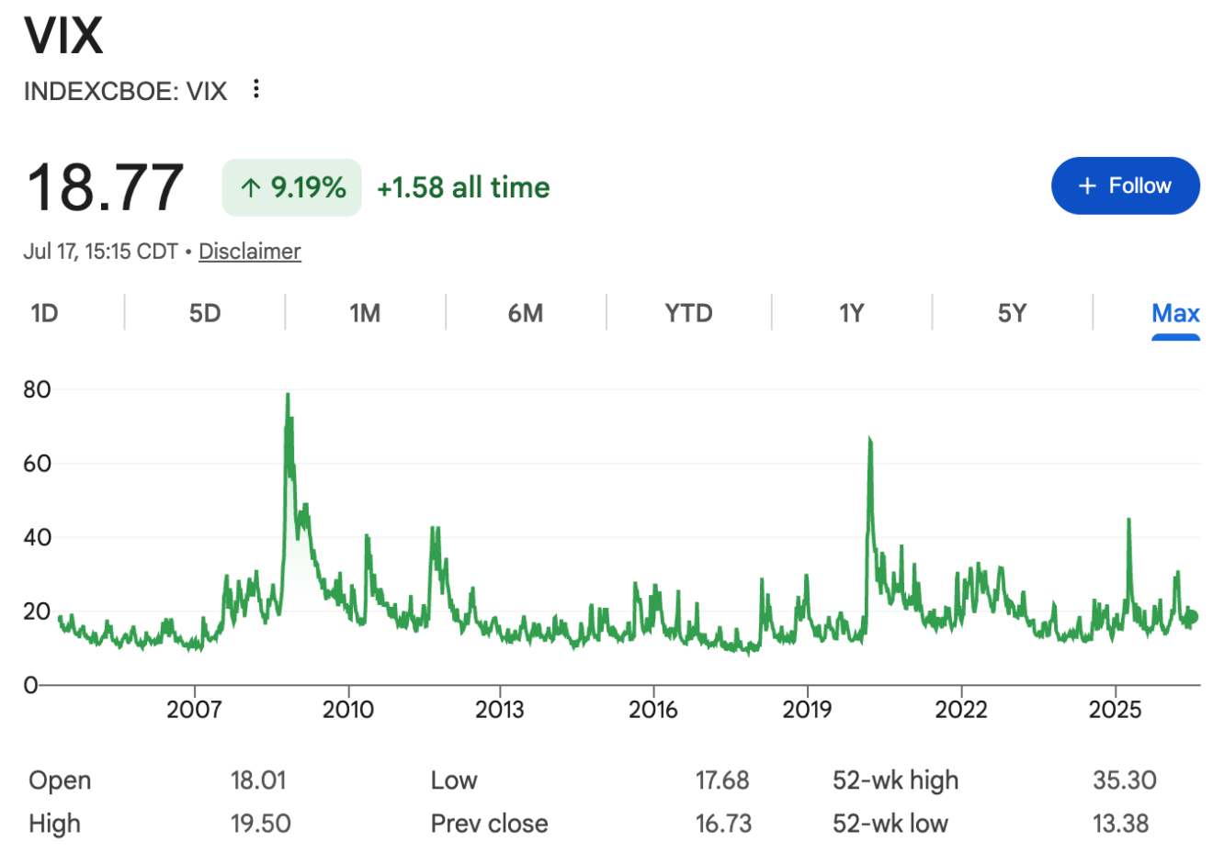The width and height of the screenshot is (1213, 853).
Task: Click the 2008 peak on the chart
Action: pyautogui.click(x=288, y=395)
